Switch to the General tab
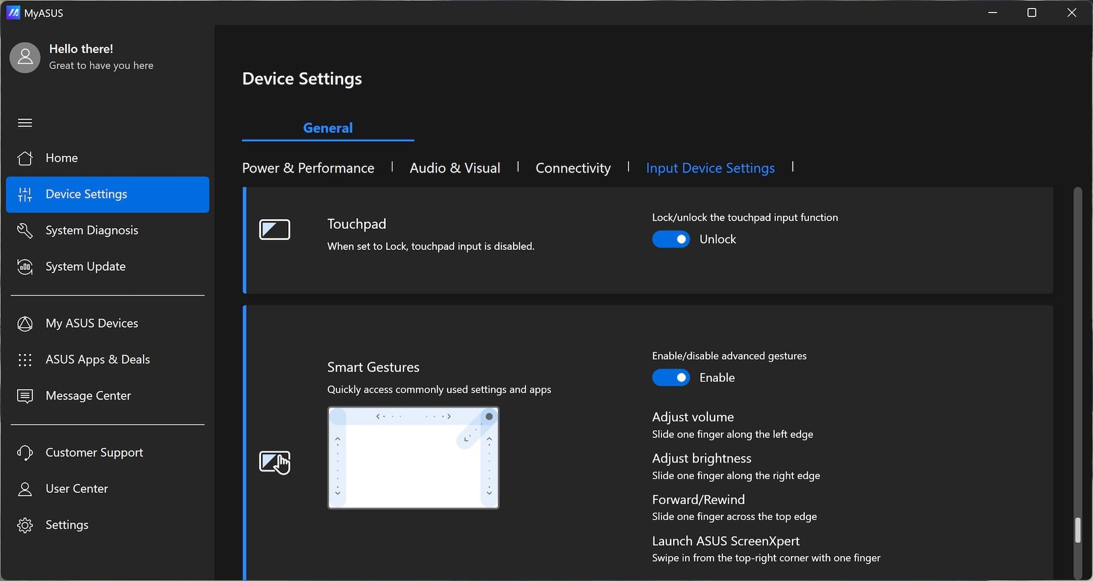This screenshot has width=1093, height=581. [x=328, y=128]
